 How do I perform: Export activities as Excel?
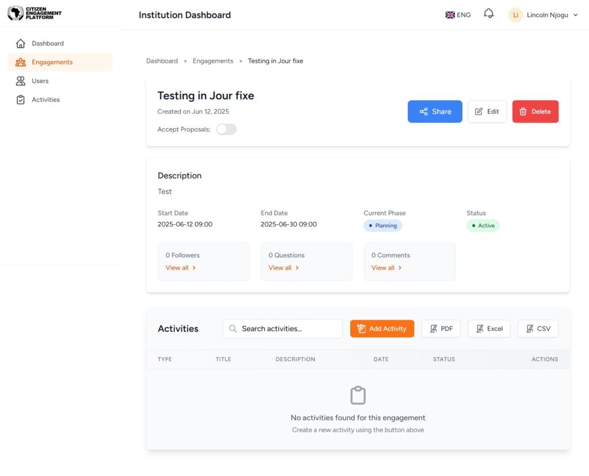click(489, 329)
